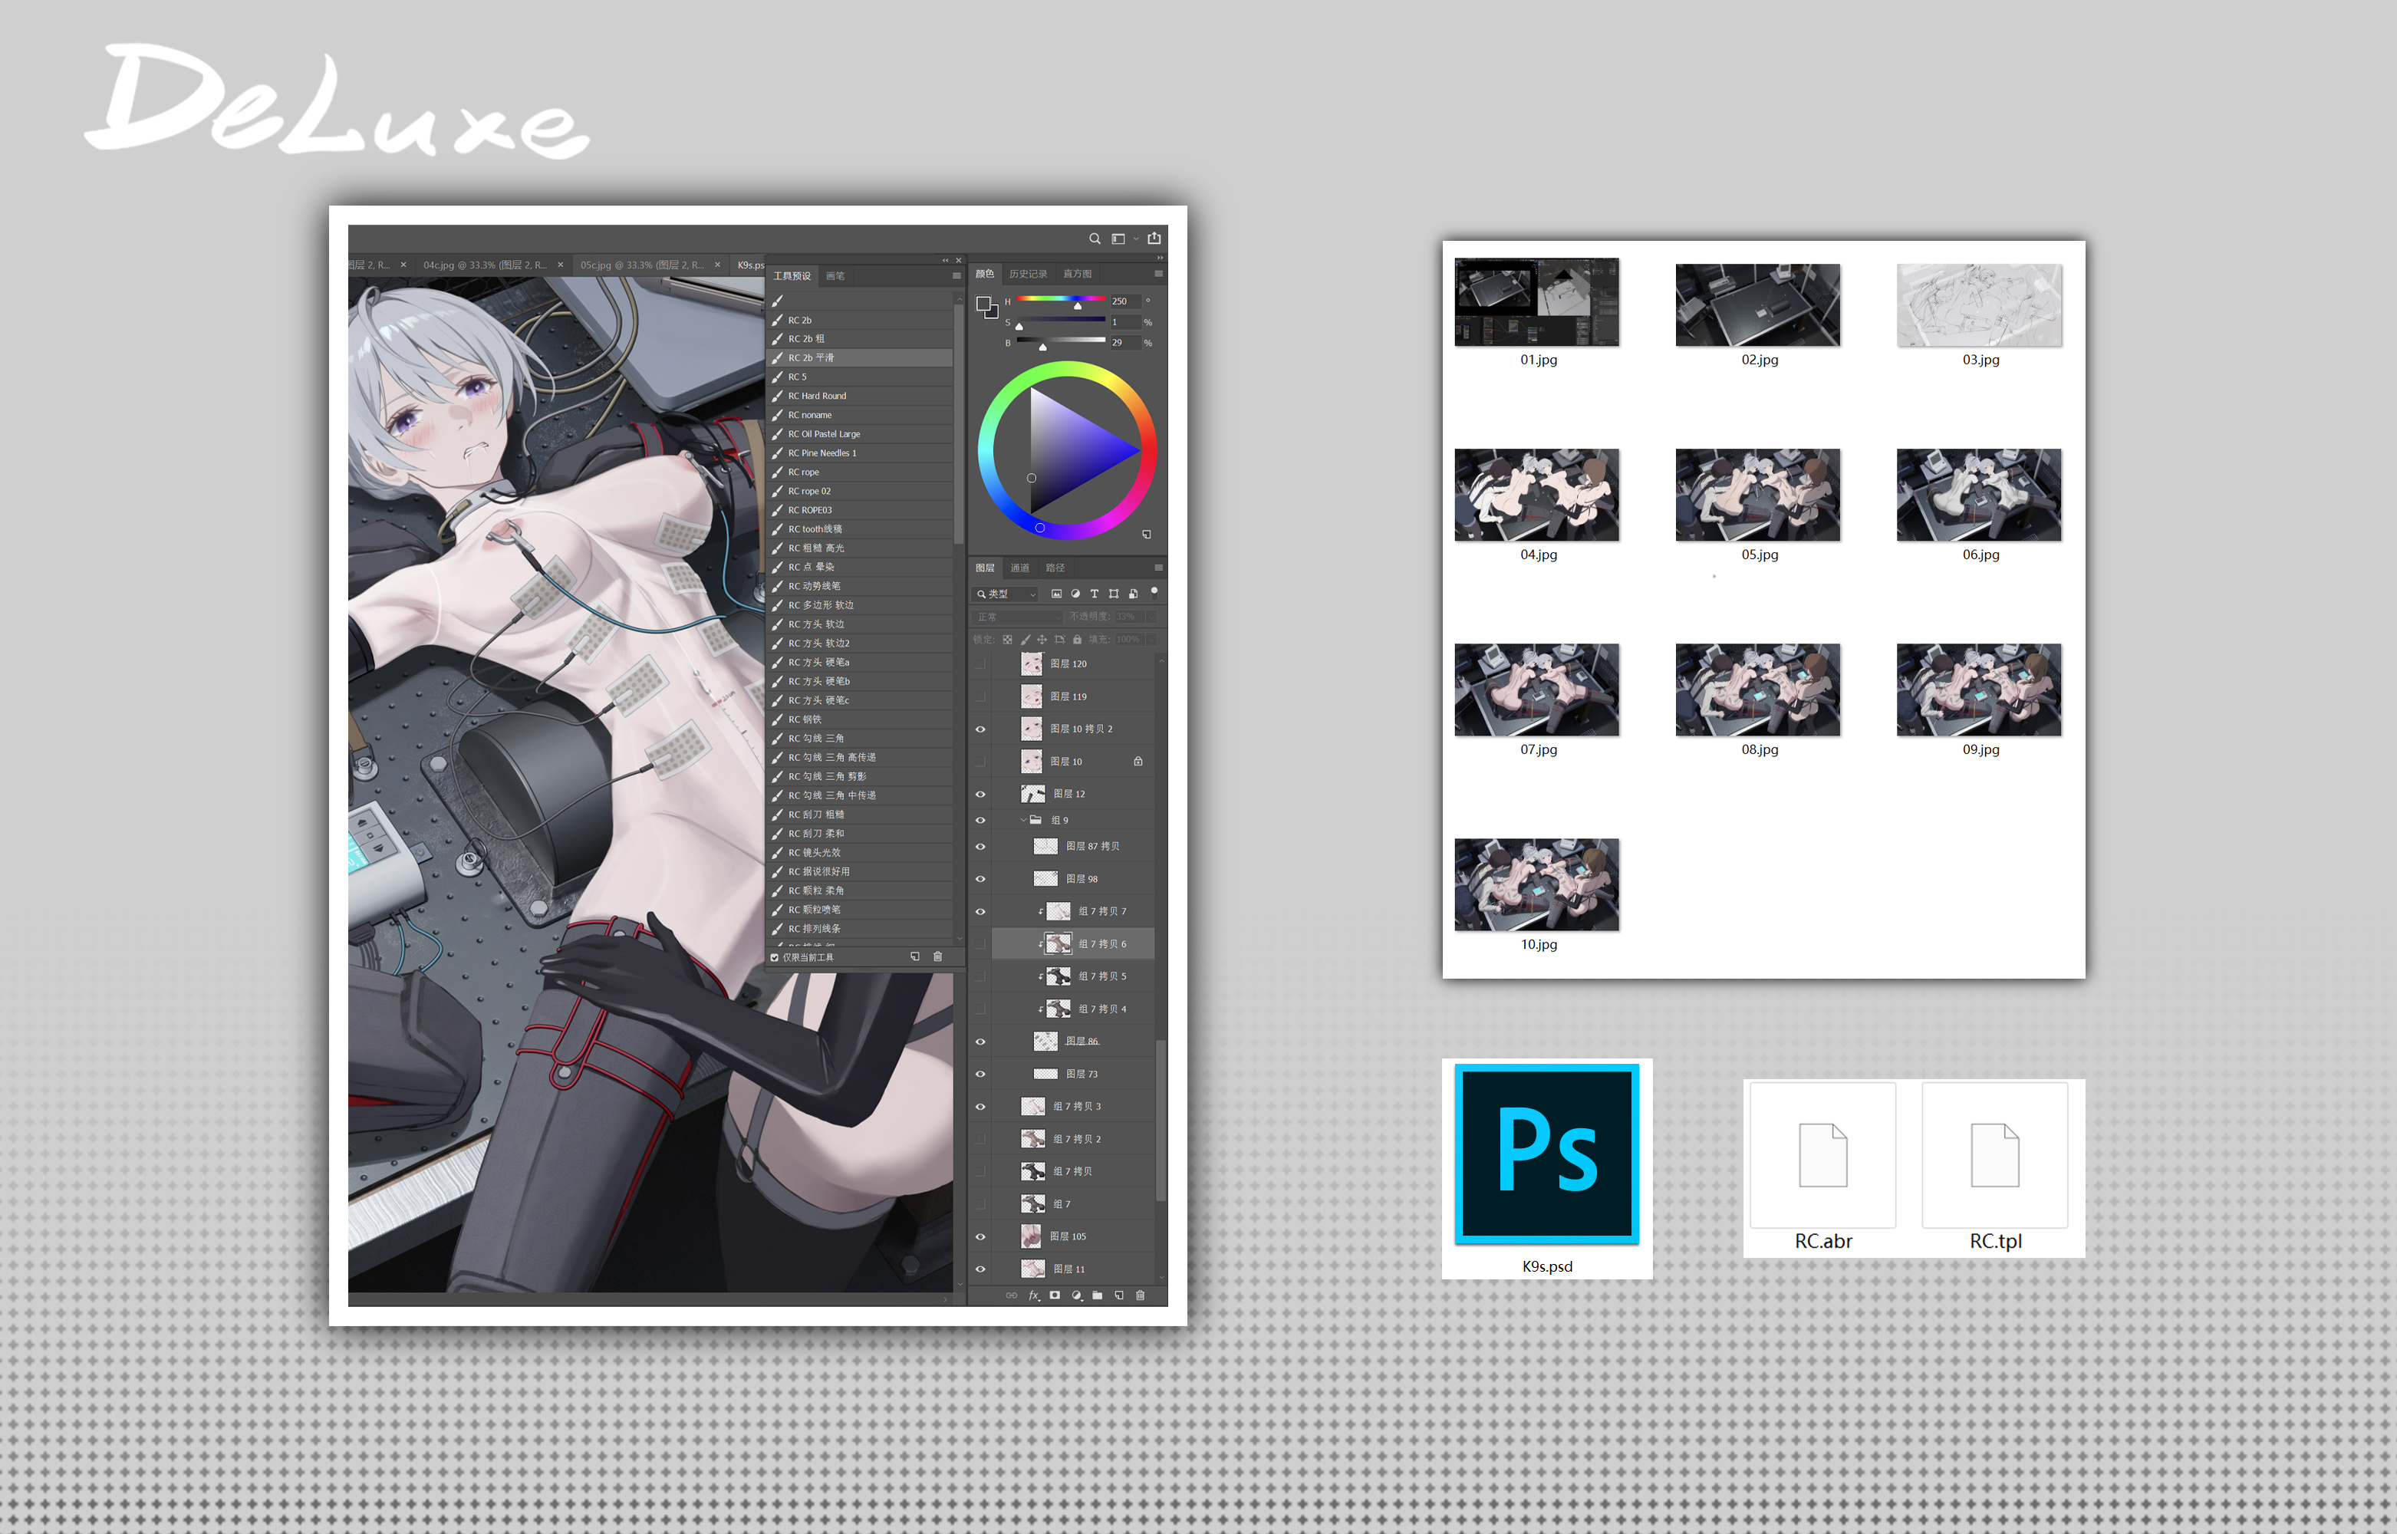Click the share icon at top right
2397x1534 pixels.
tap(1154, 238)
